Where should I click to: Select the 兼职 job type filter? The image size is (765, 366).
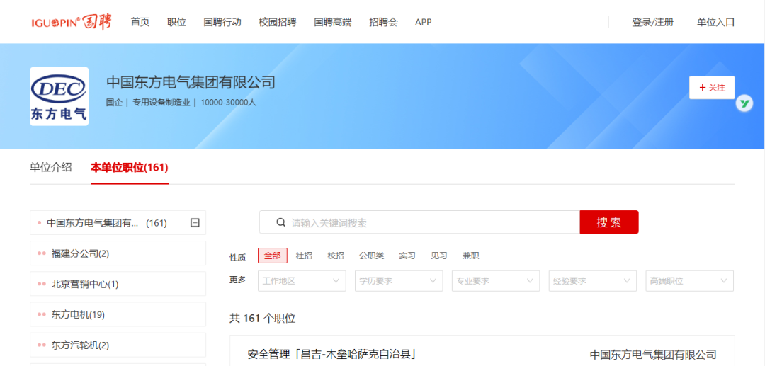pos(471,256)
